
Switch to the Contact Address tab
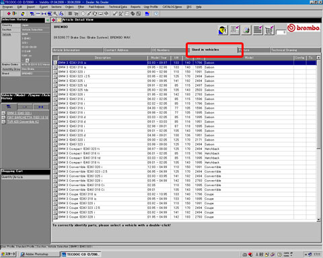click(127, 50)
